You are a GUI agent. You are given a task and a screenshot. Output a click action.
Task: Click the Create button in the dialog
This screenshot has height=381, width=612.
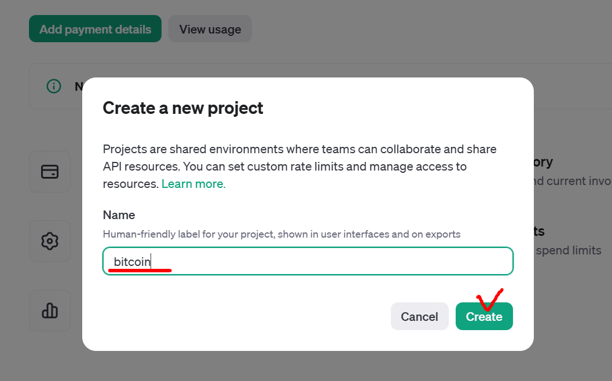coord(484,316)
